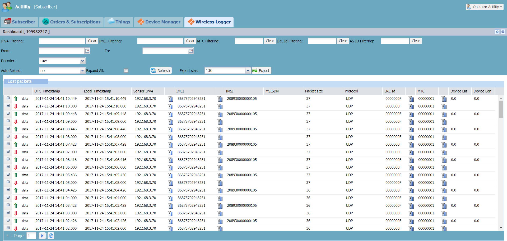The image size is (507, 241).
Task: Click the IMEI Filtering input field
Action: point(160,41)
